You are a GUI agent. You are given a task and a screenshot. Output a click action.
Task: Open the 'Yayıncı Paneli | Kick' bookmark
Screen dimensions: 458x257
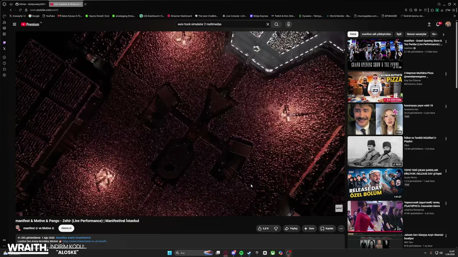pyautogui.click(x=97, y=16)
